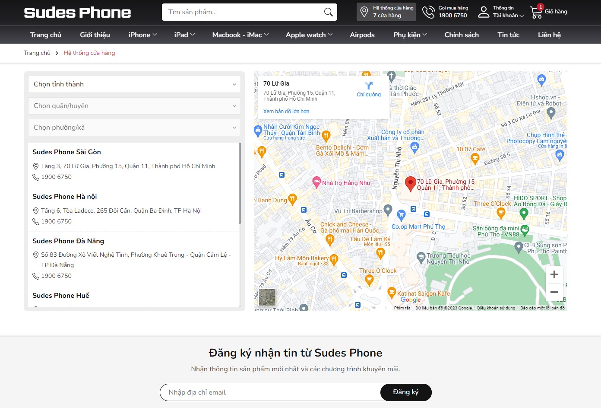
Task: Click the Sudes Phone logo
Action: (x=78, y=13)
